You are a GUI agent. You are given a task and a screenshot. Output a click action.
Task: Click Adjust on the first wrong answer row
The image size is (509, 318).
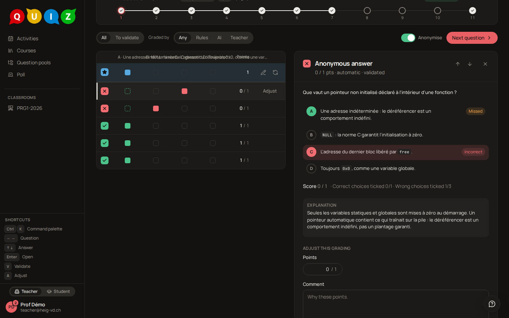click(x=270, y=91)
